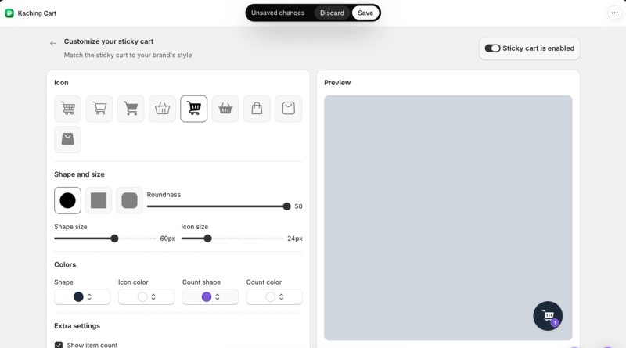Open the Count shape color picker
The image size is (626, 348).
coord(210,297)
